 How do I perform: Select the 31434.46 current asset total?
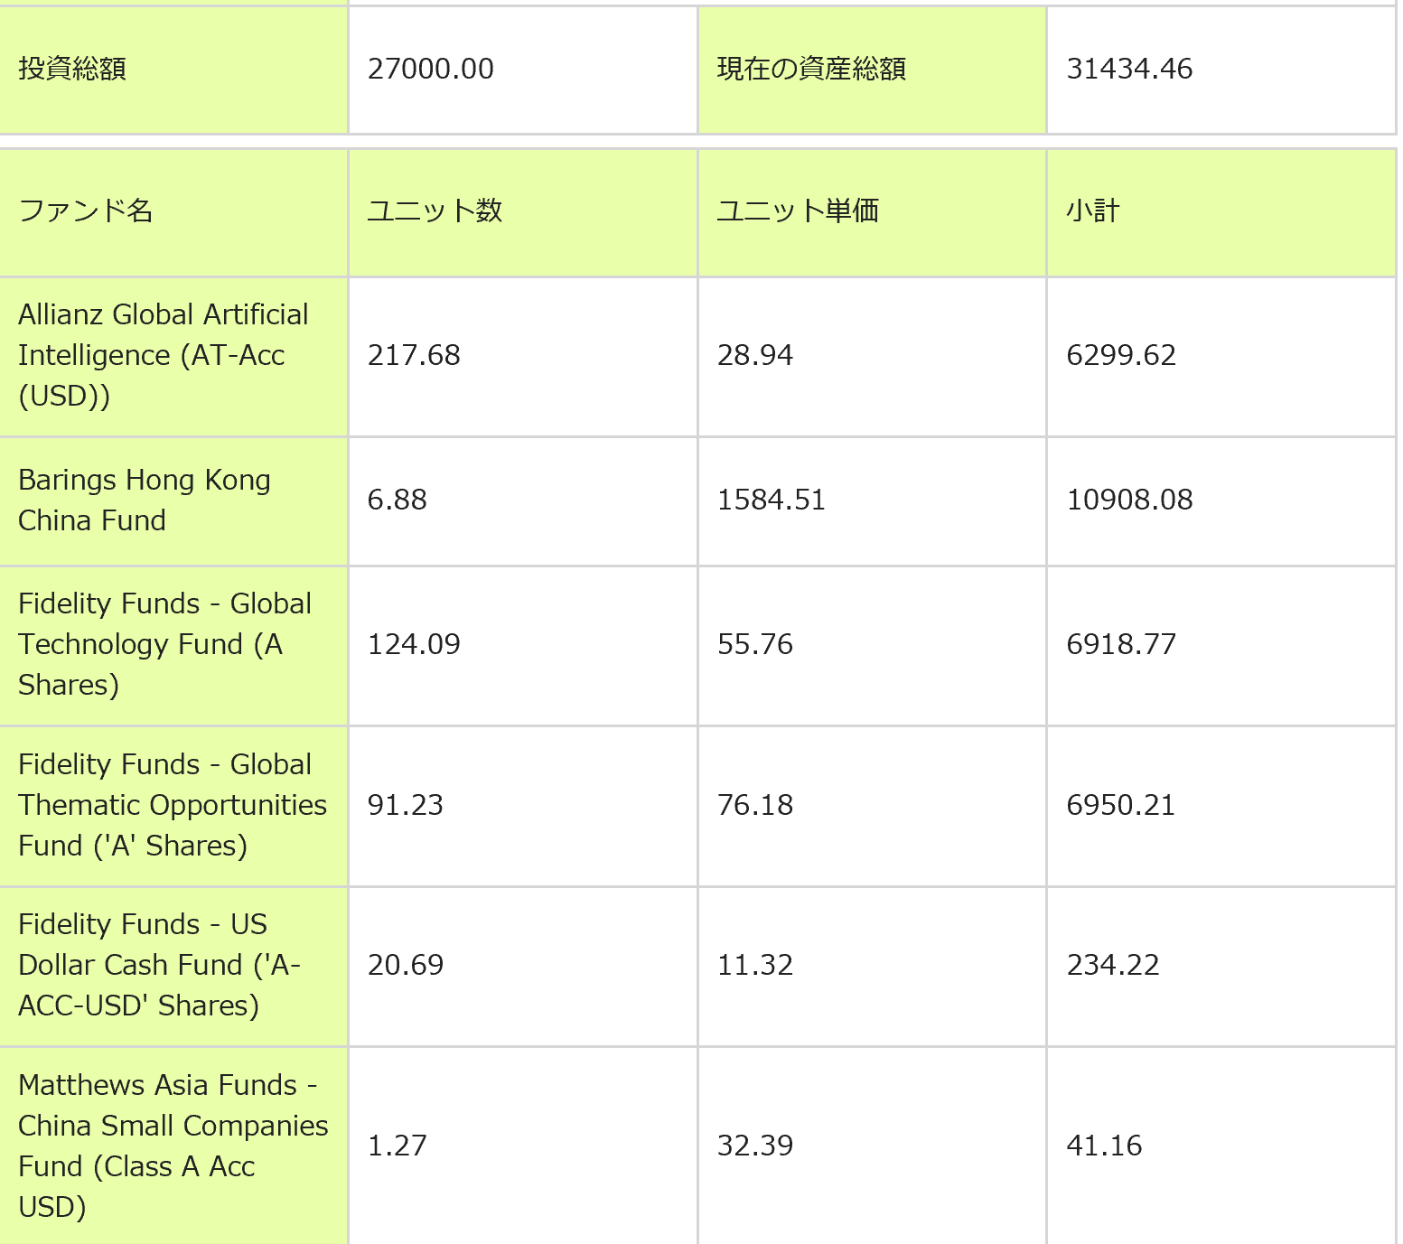click(x=1128, y=69)
